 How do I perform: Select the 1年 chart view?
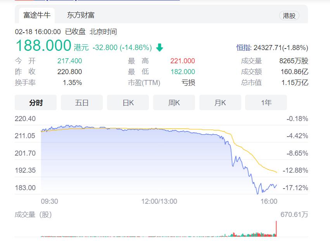click(266, 102)
